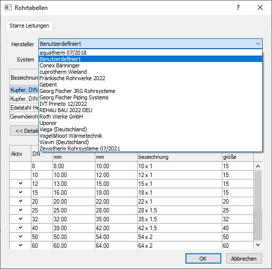Viewport: 272px width, 269px height.
Task: Choose Vogel&Noot Wärmetechnik entry
Action: [x=151, y=136]
